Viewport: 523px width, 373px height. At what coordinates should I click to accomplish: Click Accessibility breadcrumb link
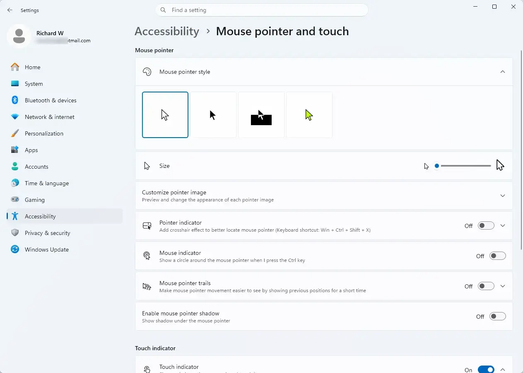click(167, 31)
